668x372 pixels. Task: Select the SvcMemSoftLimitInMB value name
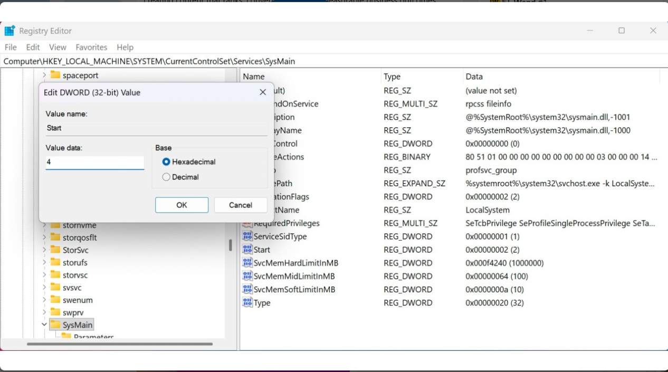point(294,289)
